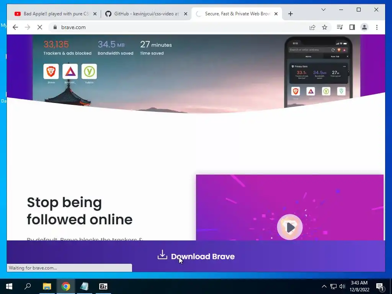Select the Secure, Fast & Private Web Browser tab
This screenshot has height=294, width=392.
[237, 14]
